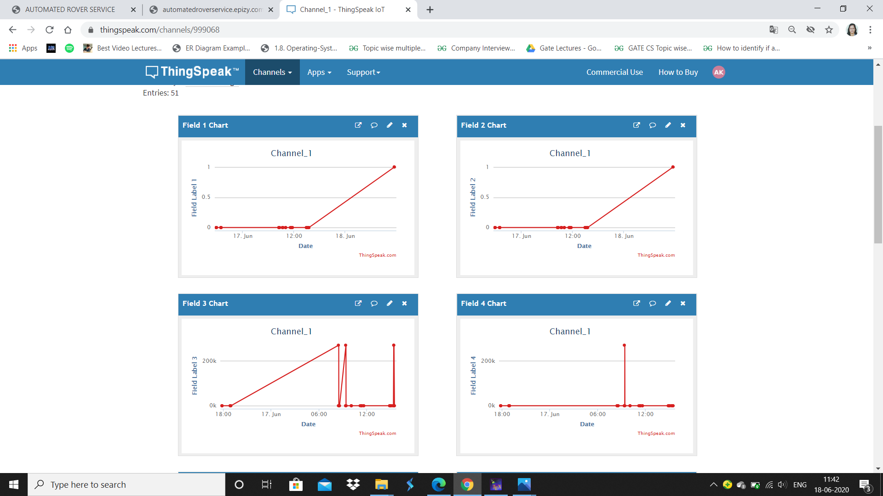Viewport: 883px width, 496px height.
Task: Open AK user account avatar
Action: [718, 72]
